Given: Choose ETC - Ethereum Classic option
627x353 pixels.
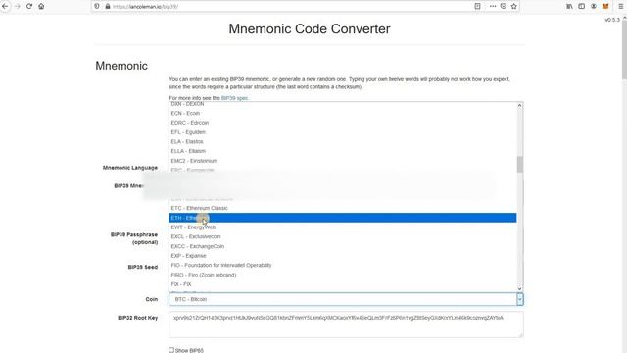Looking at the screenshot, I should [x=342, y=208].
